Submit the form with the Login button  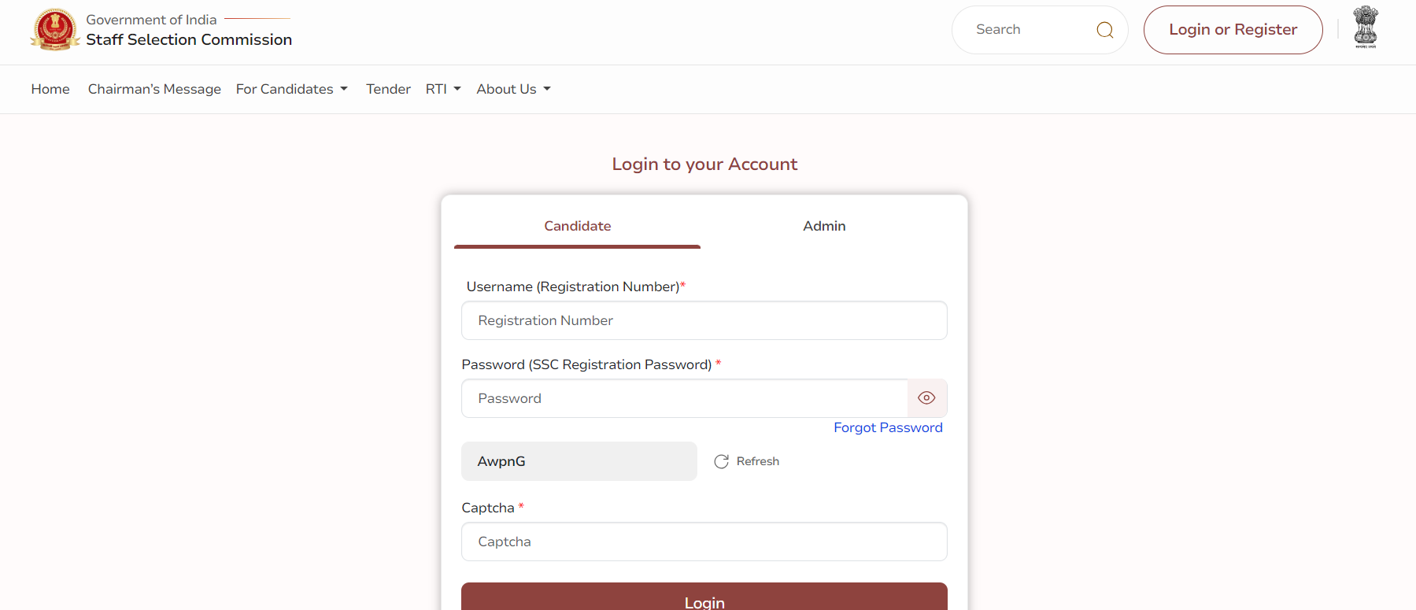click(704, 600)
